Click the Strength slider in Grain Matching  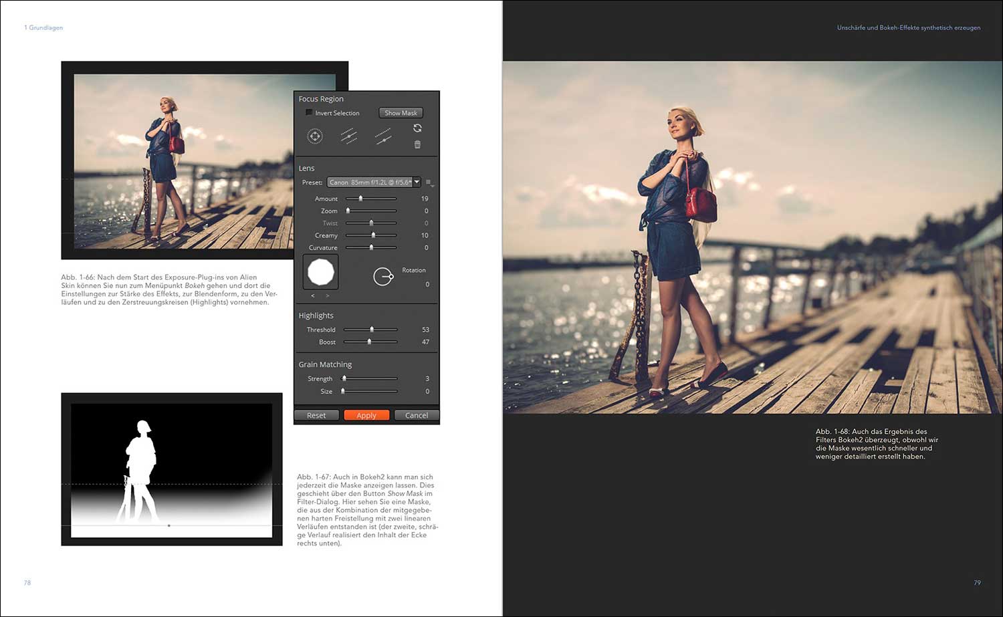[370, 378]
